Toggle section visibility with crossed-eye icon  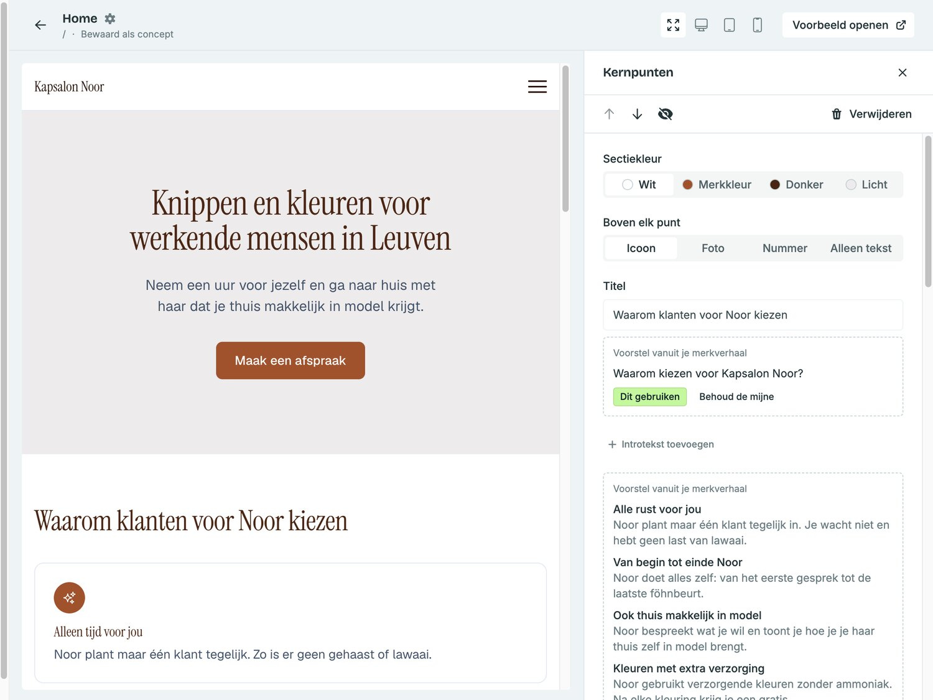(665, 114)
